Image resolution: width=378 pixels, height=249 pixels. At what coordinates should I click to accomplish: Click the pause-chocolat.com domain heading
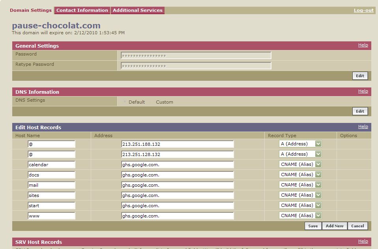click(56, 25)
